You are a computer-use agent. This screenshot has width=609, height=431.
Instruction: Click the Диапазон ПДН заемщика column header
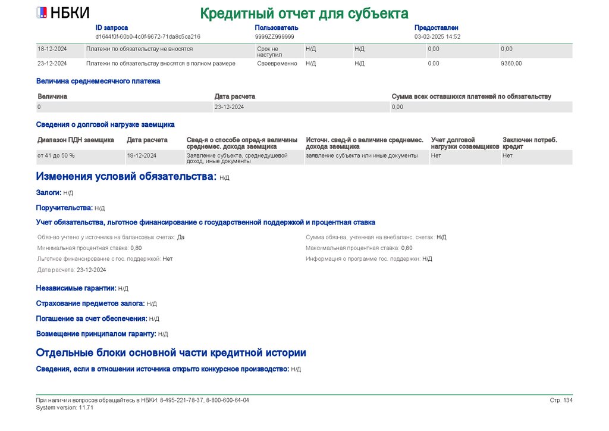(x=76, y=140)
